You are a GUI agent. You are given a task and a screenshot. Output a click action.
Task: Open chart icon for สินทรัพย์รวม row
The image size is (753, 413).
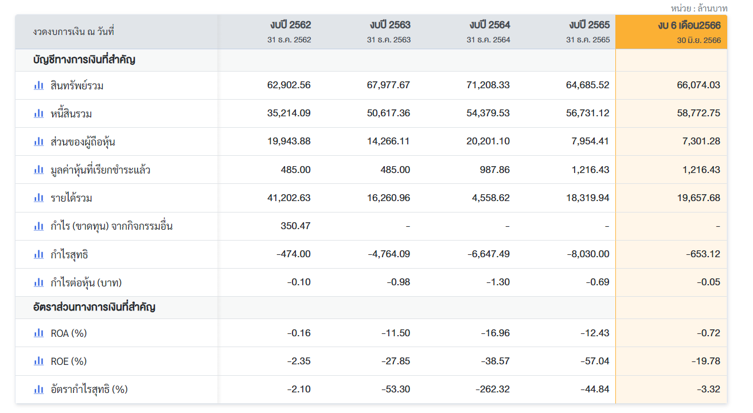point(38,85)
